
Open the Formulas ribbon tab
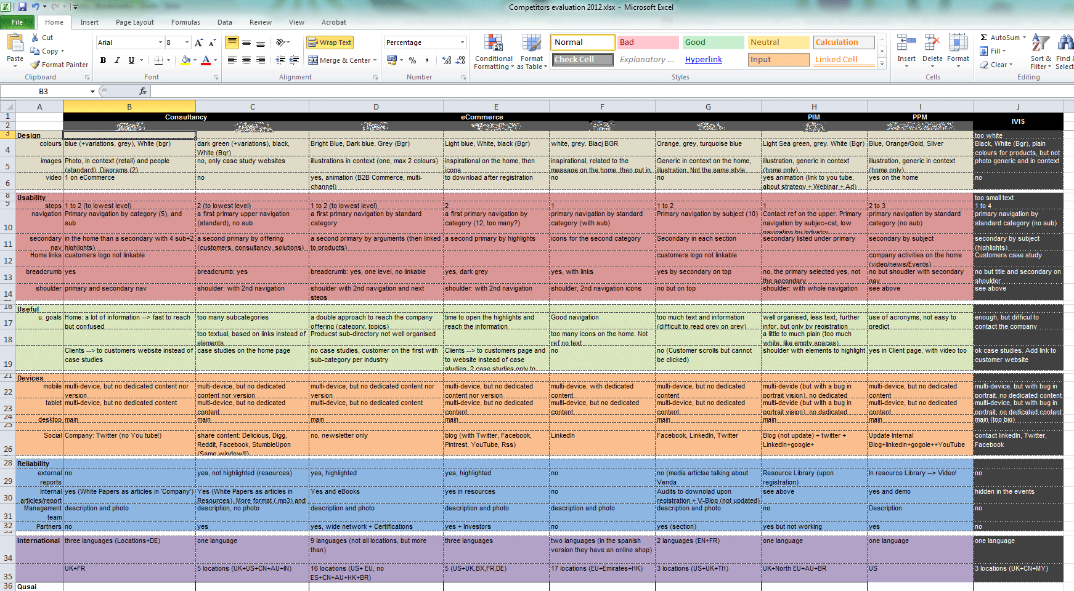185,22
